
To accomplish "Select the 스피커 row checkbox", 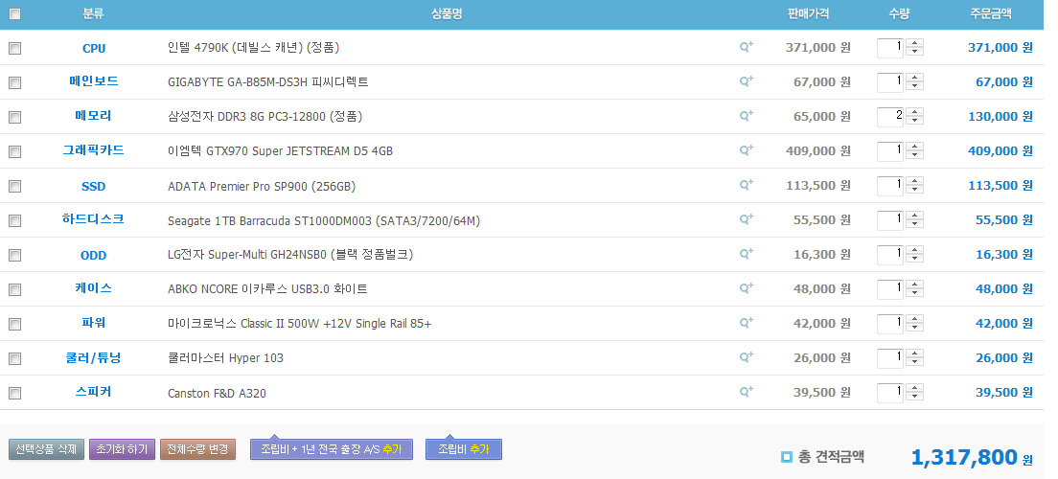I will (14, 394).
